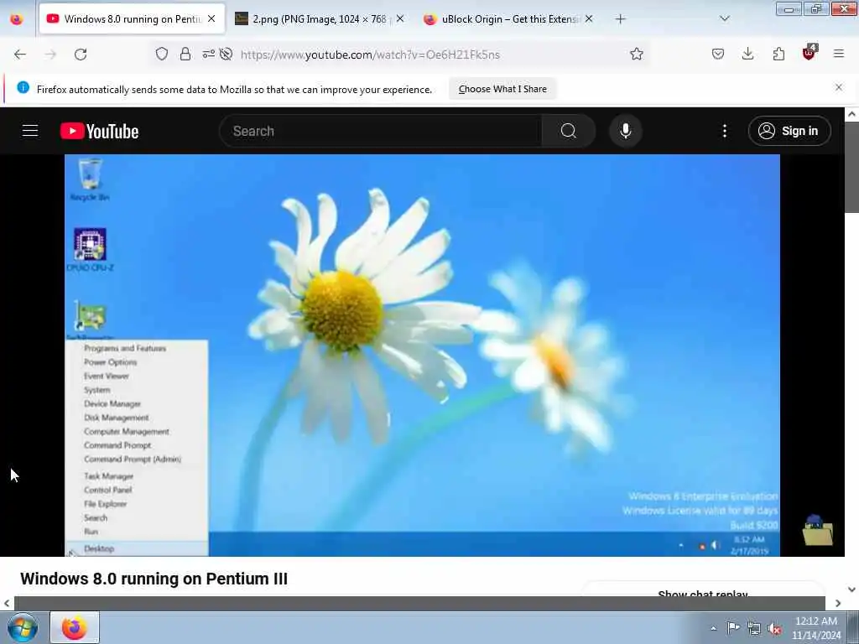Open the Extensions puzzle-piece icon
Image resolution: width=859 pixels, height=644 pixels.
point(778,54)
